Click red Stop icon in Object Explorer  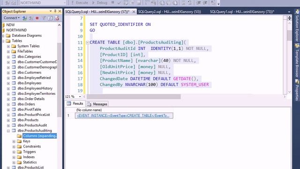(x=37, y=18)
